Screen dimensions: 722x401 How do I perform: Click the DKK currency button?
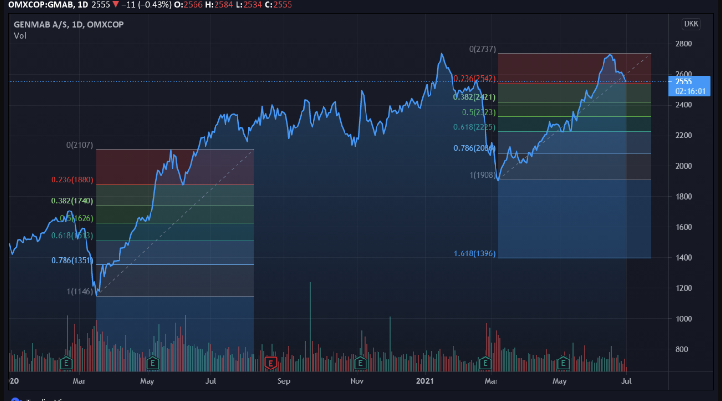tap(691, 24)
